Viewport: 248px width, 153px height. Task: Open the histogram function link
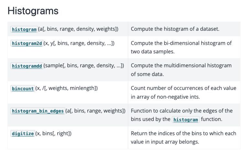24,29
